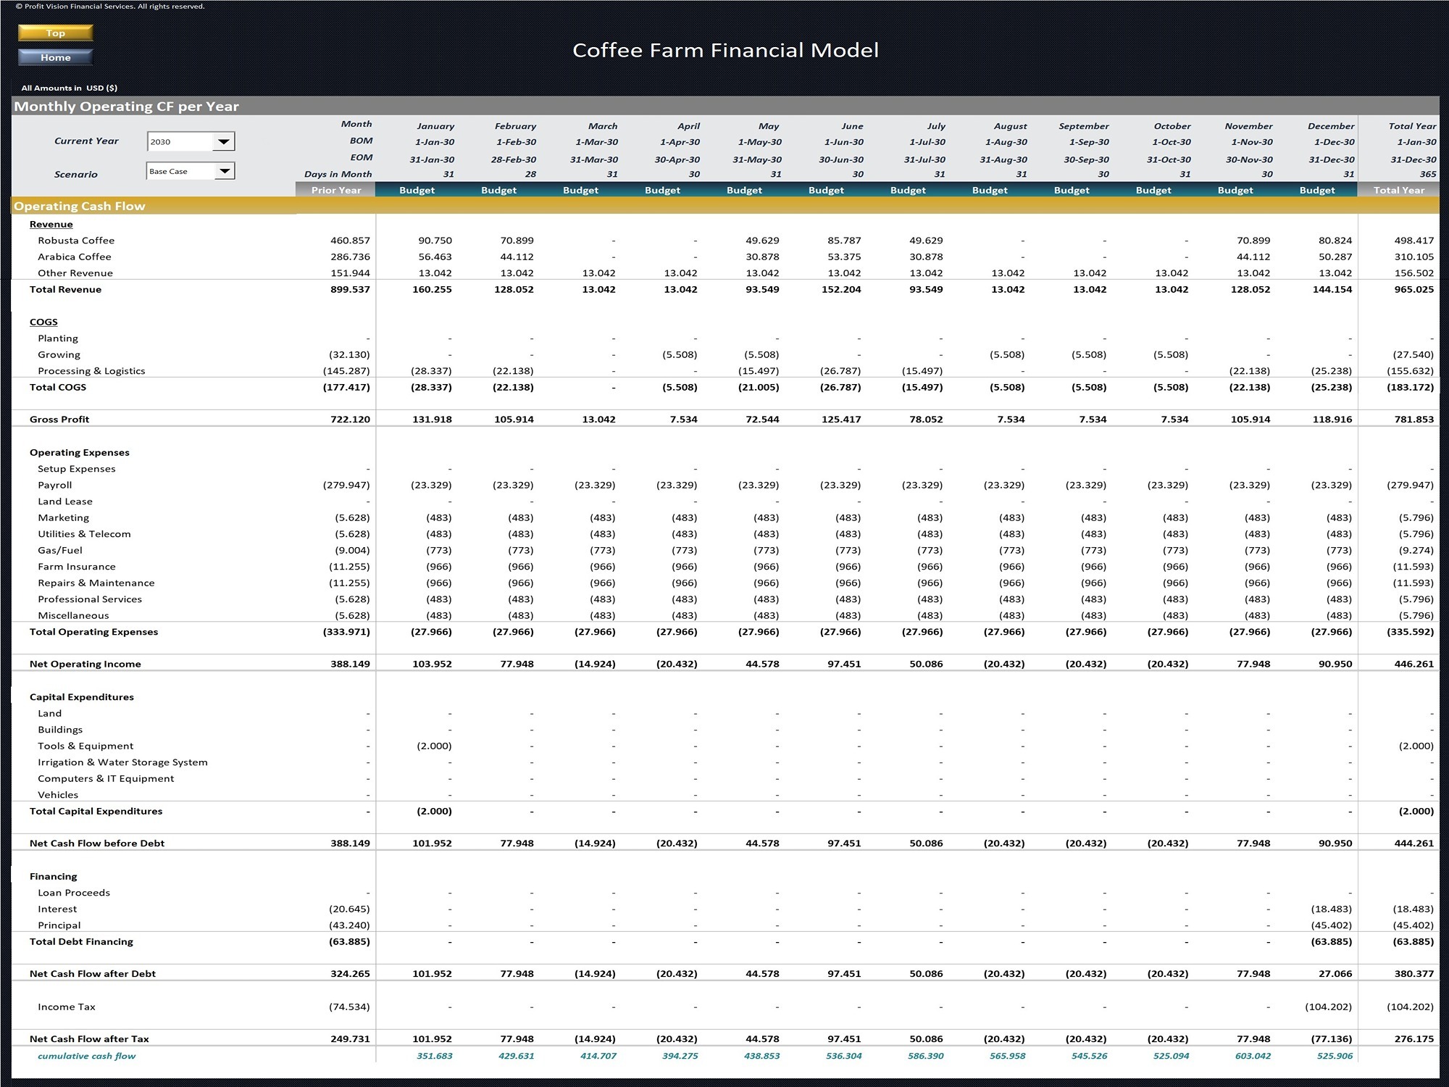Select the Other Revenue row label
The height and width of the screenshot is (1087, 1449).
click(x=75, y=273)
